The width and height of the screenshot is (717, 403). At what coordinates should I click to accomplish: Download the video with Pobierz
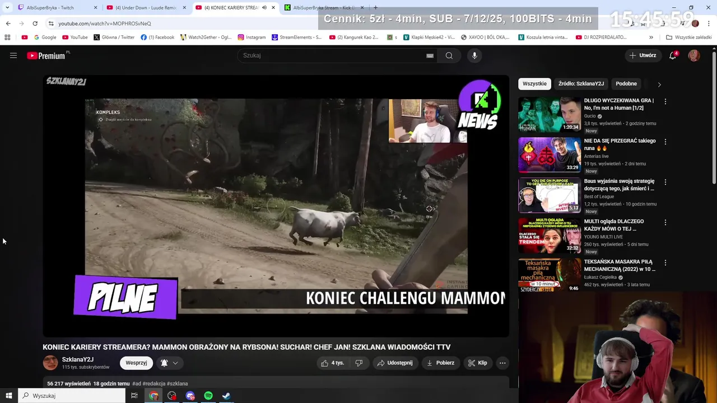[440, 363]
